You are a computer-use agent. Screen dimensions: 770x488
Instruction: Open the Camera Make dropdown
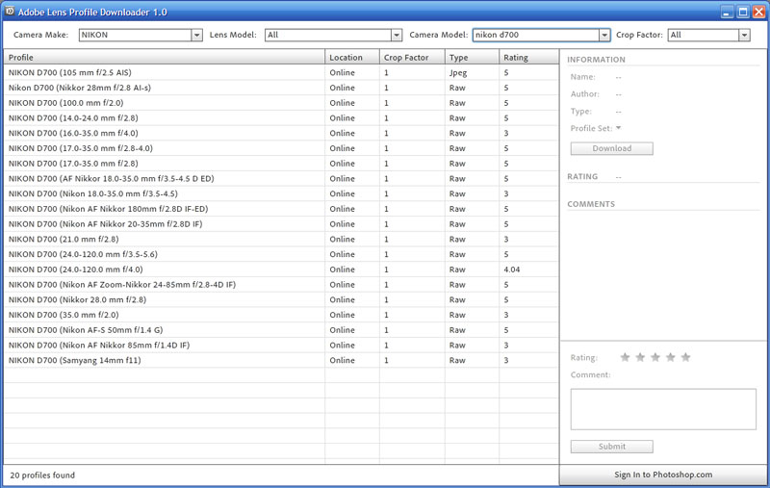(x=197, y=35)
